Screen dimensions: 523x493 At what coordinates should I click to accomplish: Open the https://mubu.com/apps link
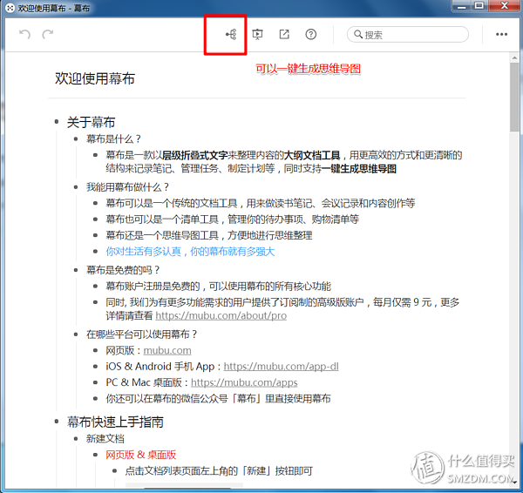tap(244, 382)
